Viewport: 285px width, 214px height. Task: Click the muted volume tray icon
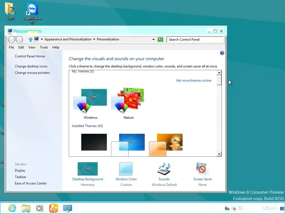pyautogui.click(x=234, y=208)
